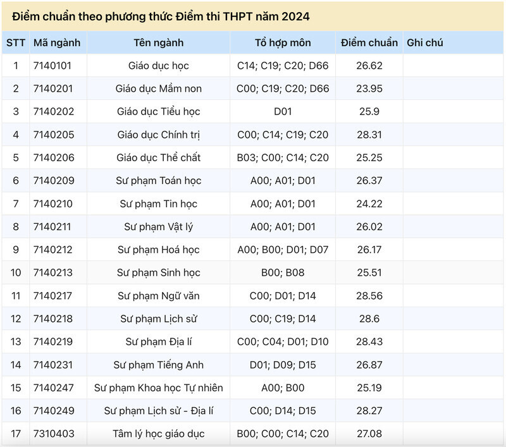The image size is (506, 447).
Task: Click major code 7140247
Action: click(54, 388)
